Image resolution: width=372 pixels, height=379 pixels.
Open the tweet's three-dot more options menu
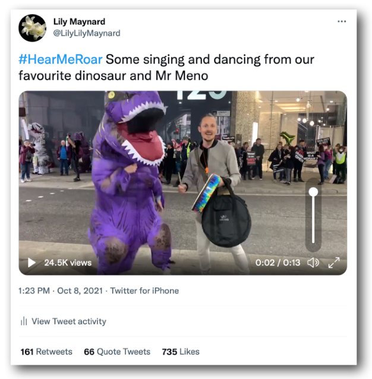click(341, 21)
